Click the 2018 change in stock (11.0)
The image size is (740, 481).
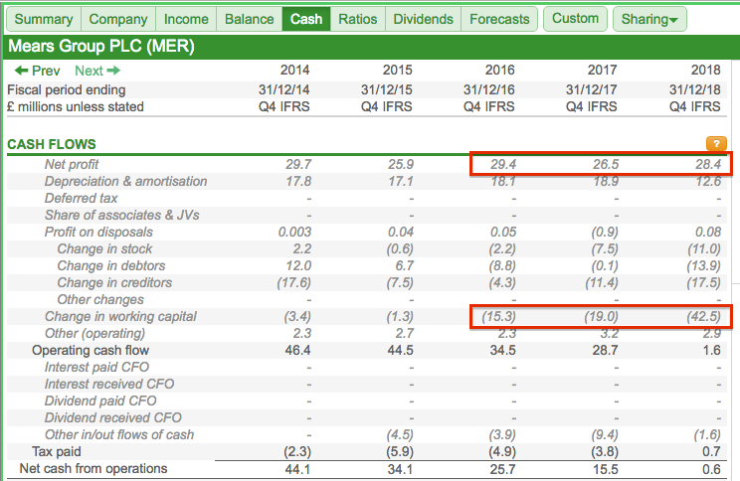(704, 249)
